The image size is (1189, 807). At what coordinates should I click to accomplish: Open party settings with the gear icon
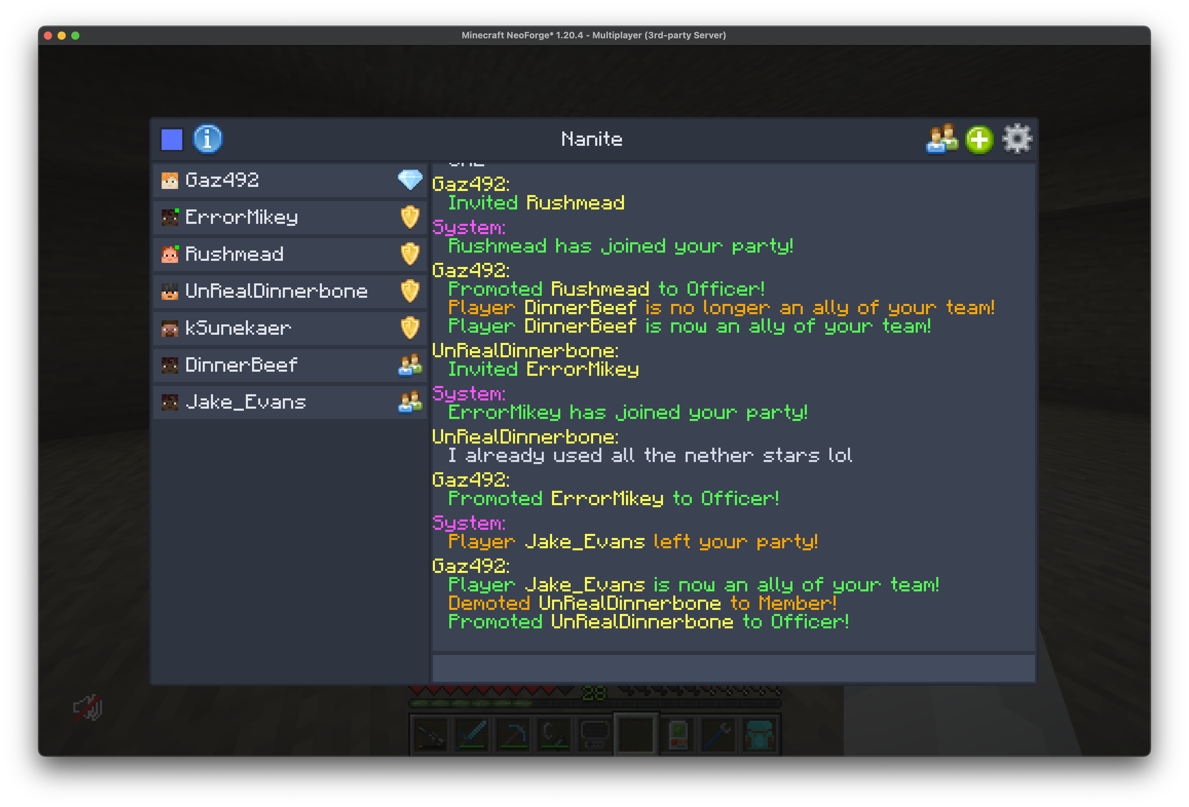coord(1017,139)
